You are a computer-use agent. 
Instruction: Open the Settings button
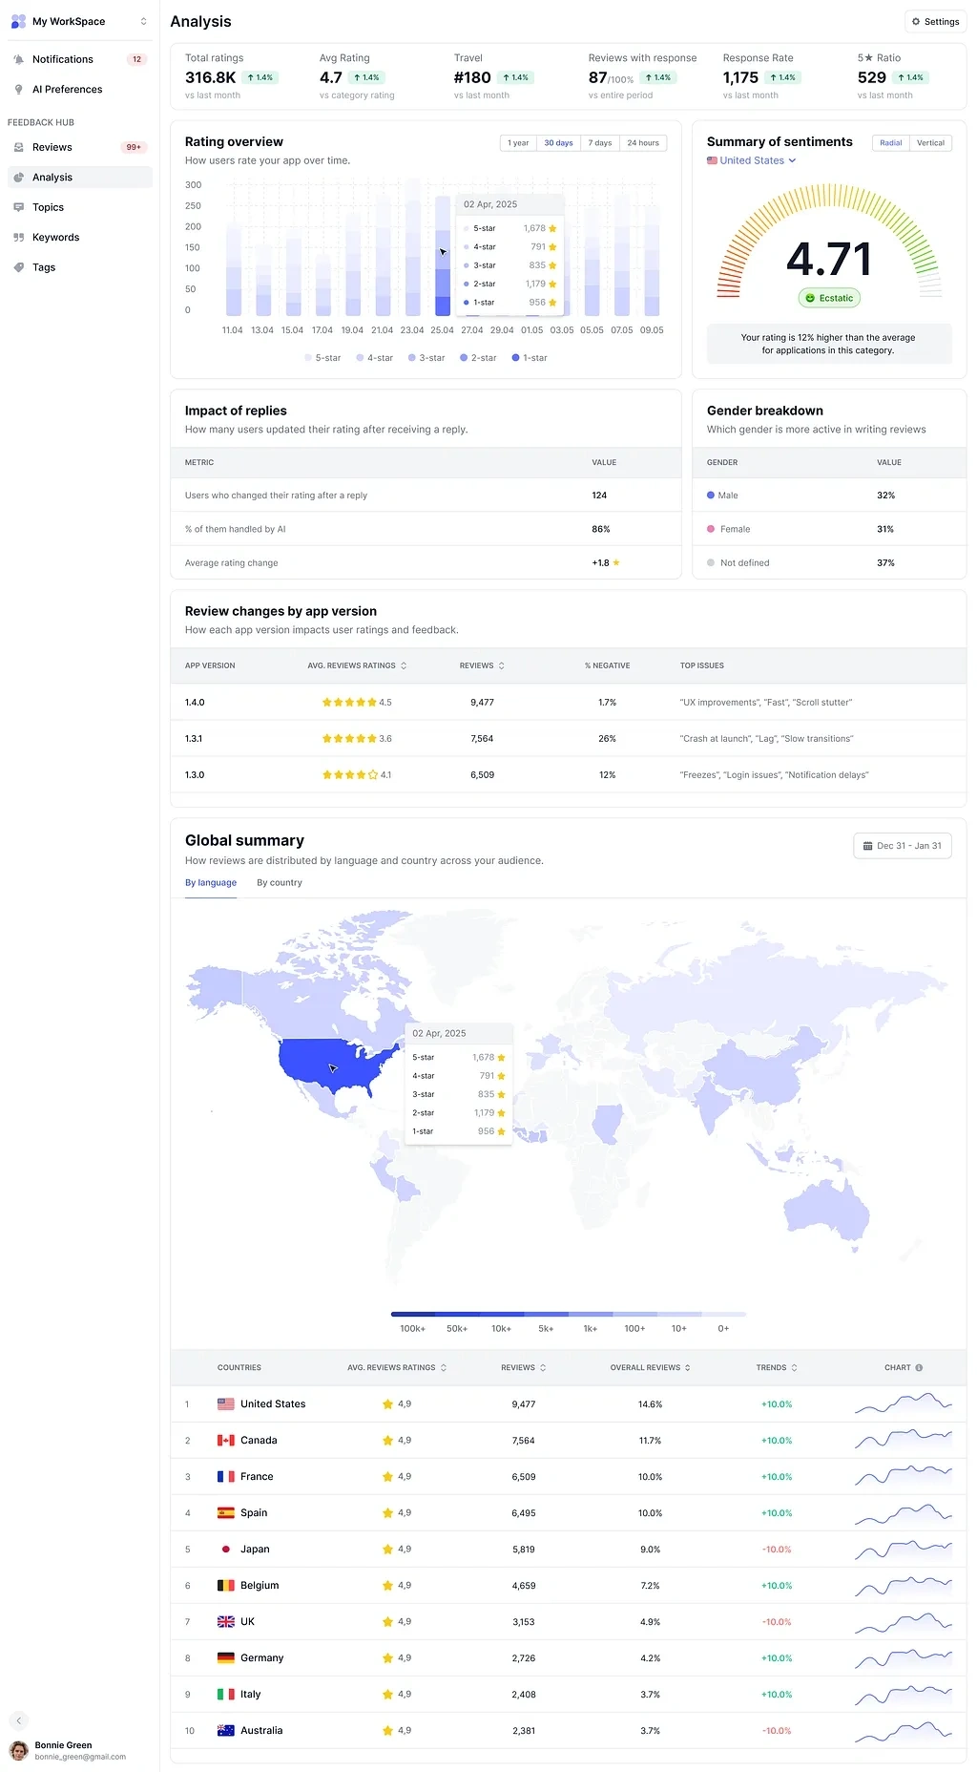pos(935,21)
